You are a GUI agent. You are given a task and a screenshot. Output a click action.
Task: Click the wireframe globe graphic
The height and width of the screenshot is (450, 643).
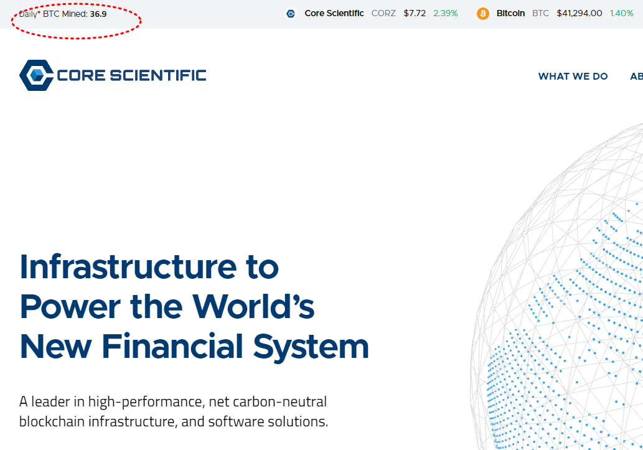point(558,287)
